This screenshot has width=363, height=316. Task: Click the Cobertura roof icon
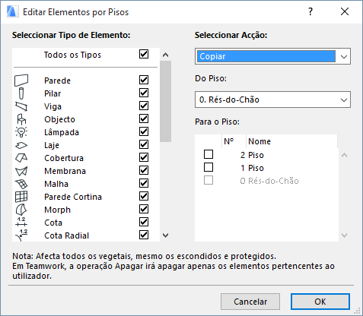pyautogui.click(x=21, y=158)
